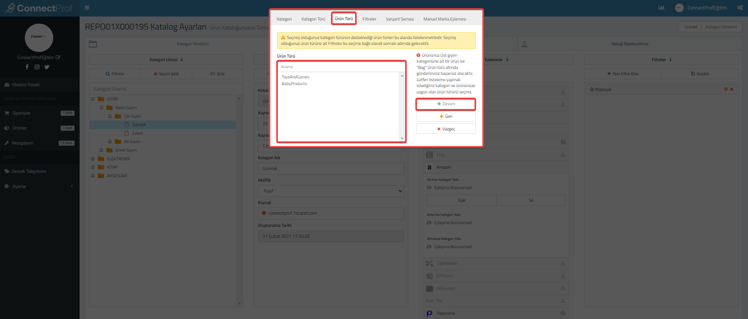Click Yeni Filtre Ekle button
Screen dimensions: 748x319
coord(623,74)
